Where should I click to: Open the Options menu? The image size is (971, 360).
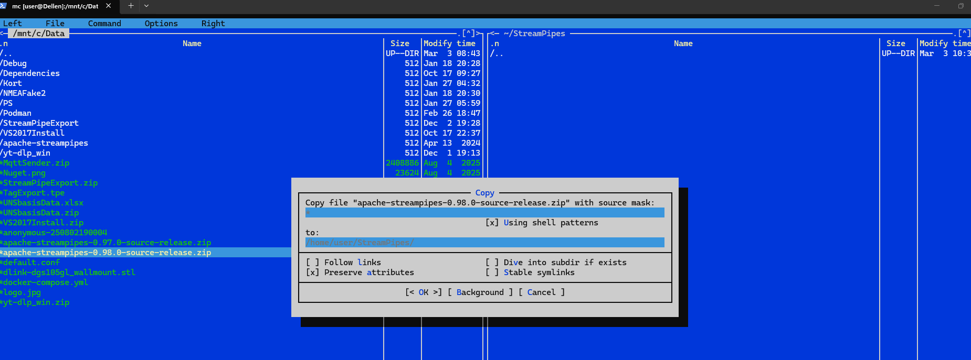161,24
